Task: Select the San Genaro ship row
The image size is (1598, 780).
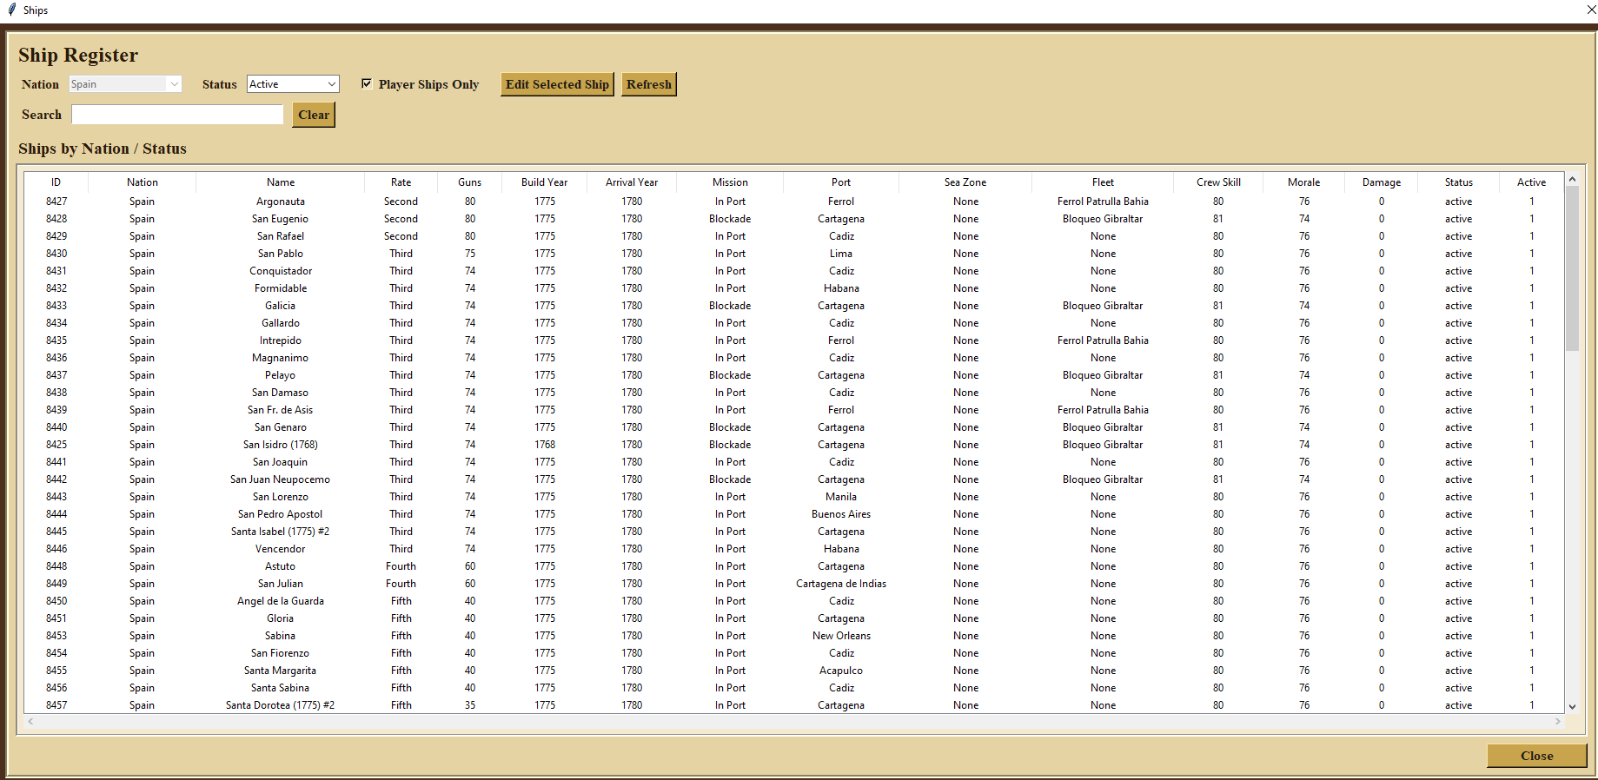Action: [x=794, y=427]
